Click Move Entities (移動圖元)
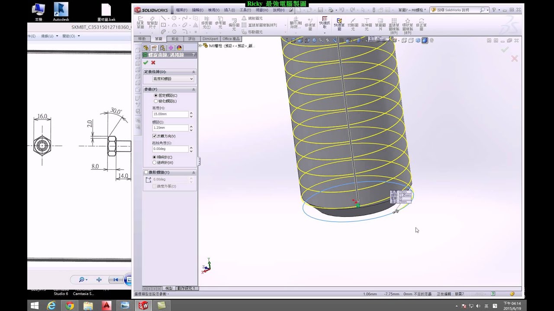This screenshot has width=554, height=311. [252, 32]
